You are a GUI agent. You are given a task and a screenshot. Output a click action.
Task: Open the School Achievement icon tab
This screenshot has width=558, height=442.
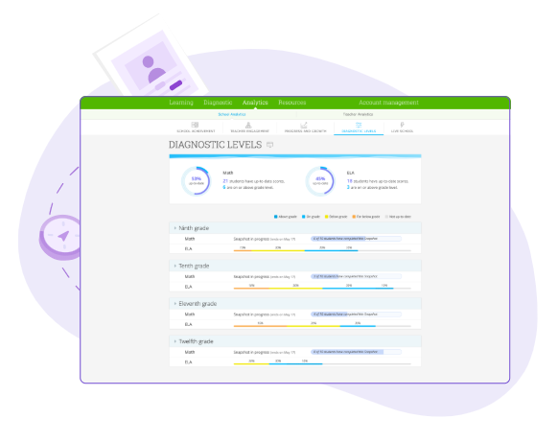point(196,128)
